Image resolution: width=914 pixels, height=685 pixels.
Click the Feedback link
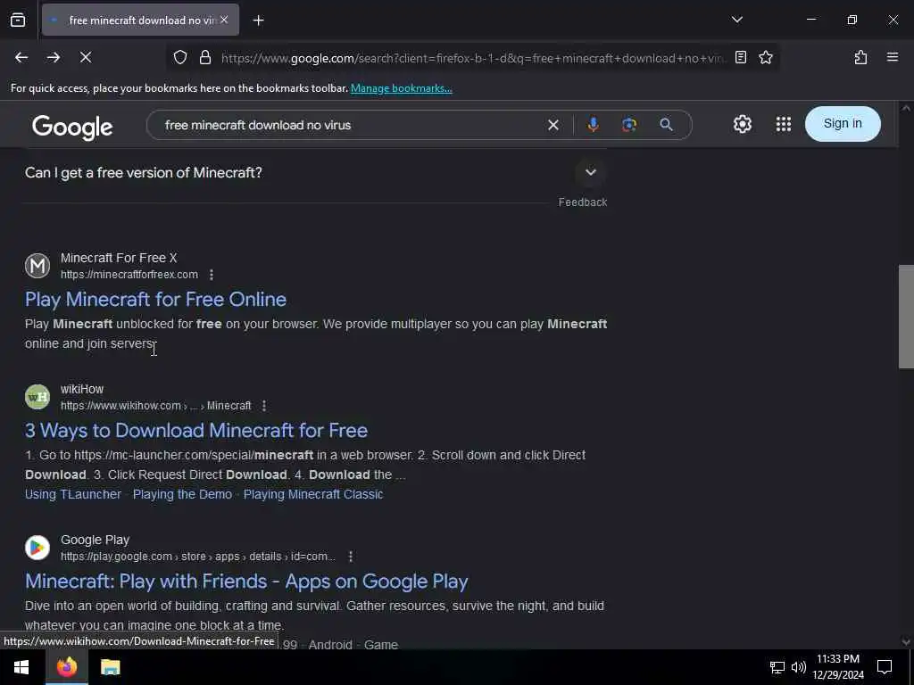(582, 202)
